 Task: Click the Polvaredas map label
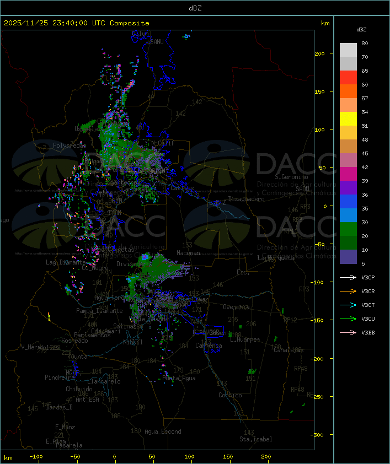point(70,145)
